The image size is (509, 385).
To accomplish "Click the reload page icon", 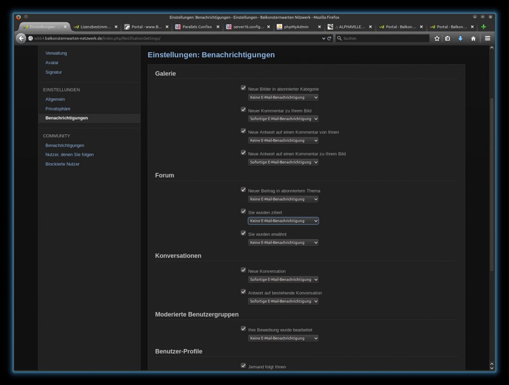I will click(x=329, y=38).
